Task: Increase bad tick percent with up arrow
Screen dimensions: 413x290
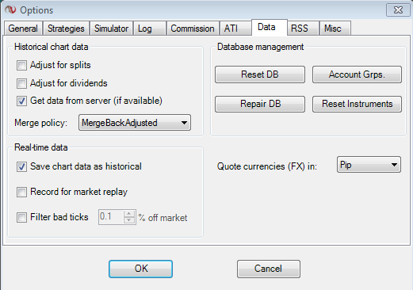Action: click(x=129, y=214)
